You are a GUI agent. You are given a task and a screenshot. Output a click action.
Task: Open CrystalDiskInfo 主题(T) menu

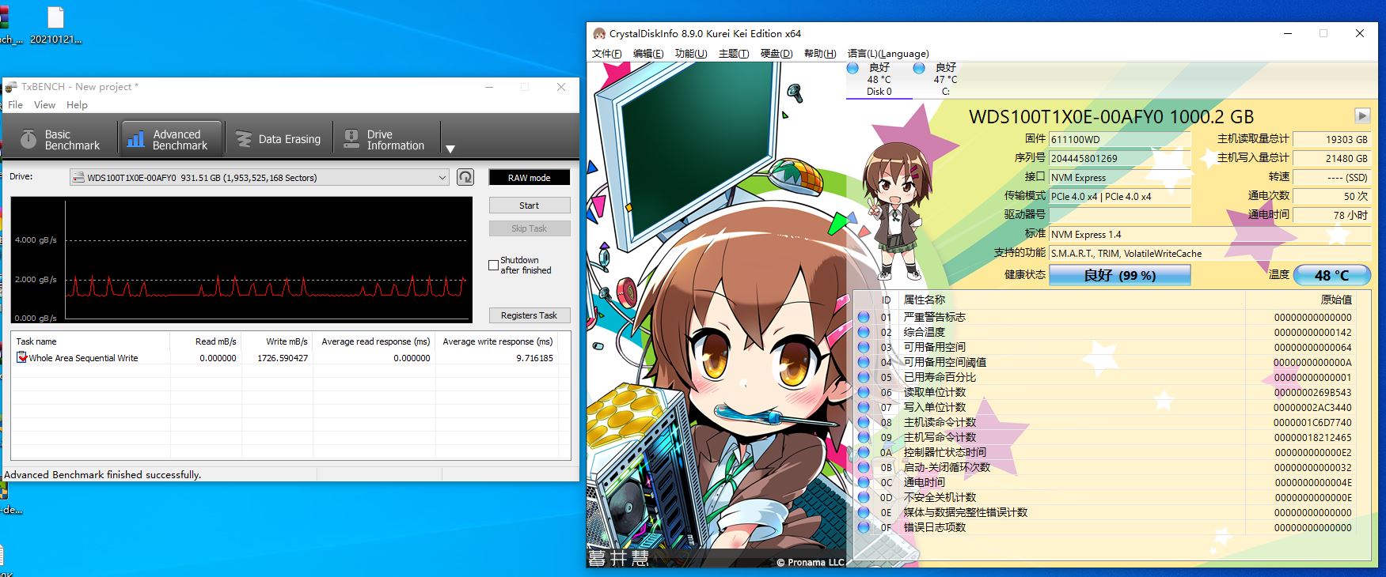(x=734, y=54)
